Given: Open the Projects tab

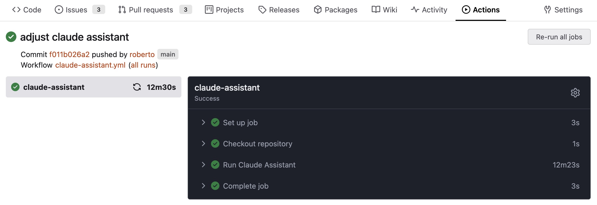Looking at the screenshot, I should [224, 10].
